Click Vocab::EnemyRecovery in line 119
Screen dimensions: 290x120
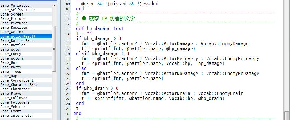(x=233, y=58)
